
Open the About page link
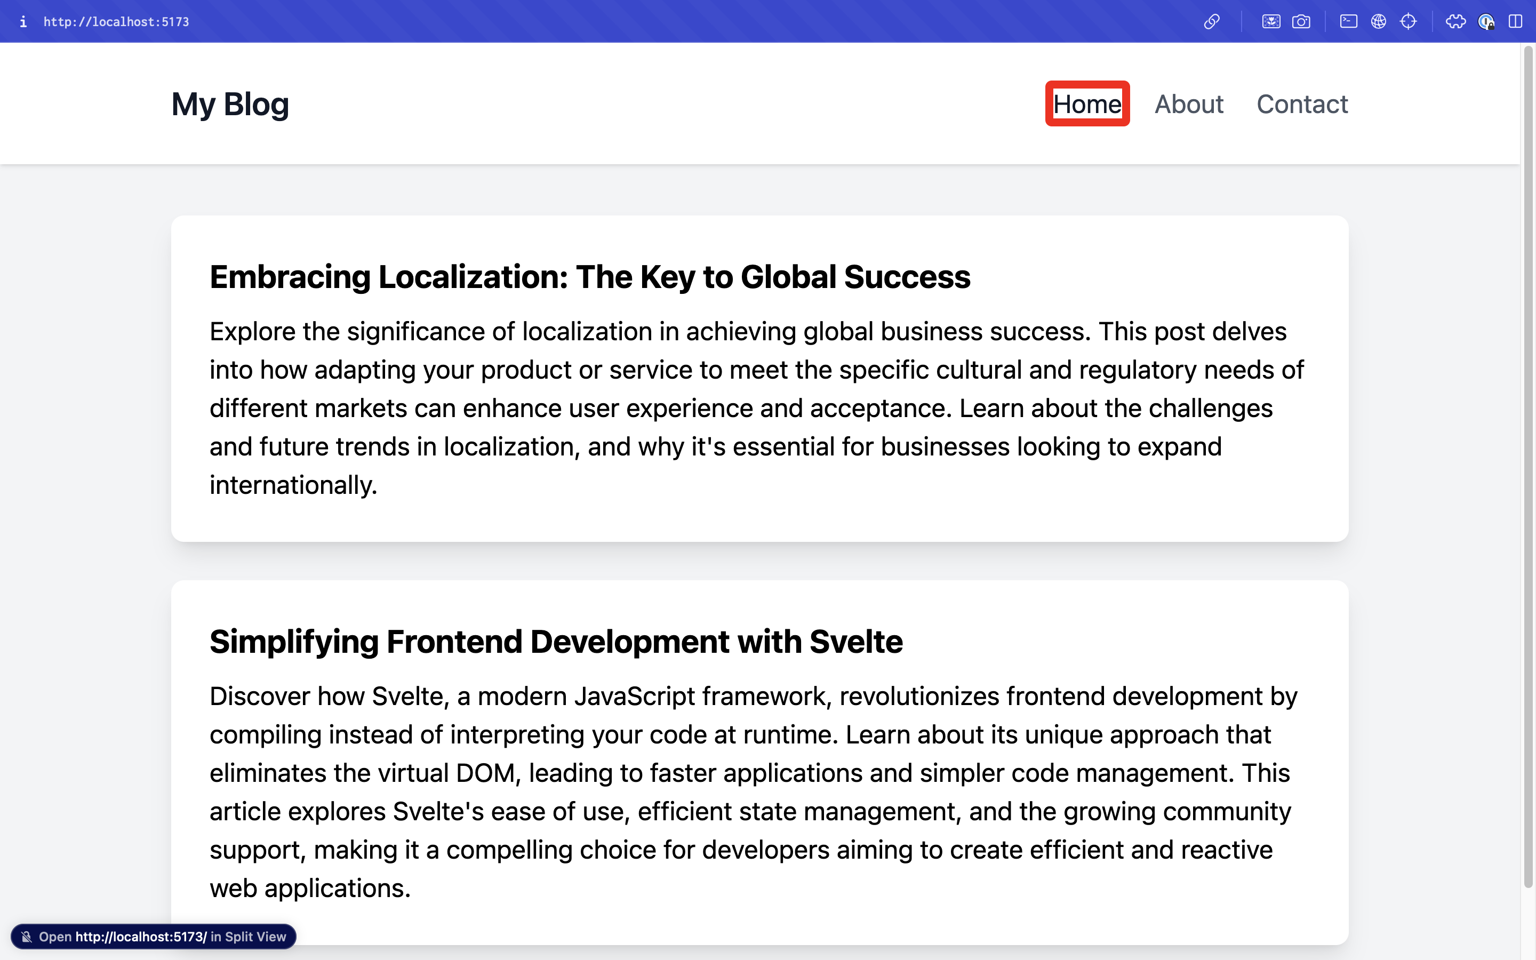tap(1188, 104)
